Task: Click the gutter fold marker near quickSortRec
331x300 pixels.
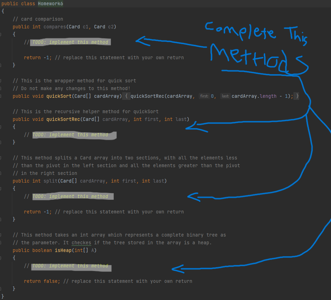Action: 1,127
